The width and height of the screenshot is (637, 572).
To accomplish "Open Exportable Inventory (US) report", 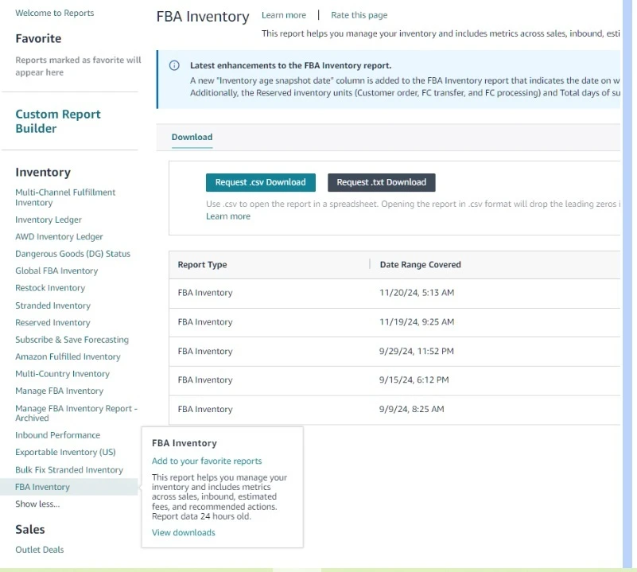I will 65,452.
